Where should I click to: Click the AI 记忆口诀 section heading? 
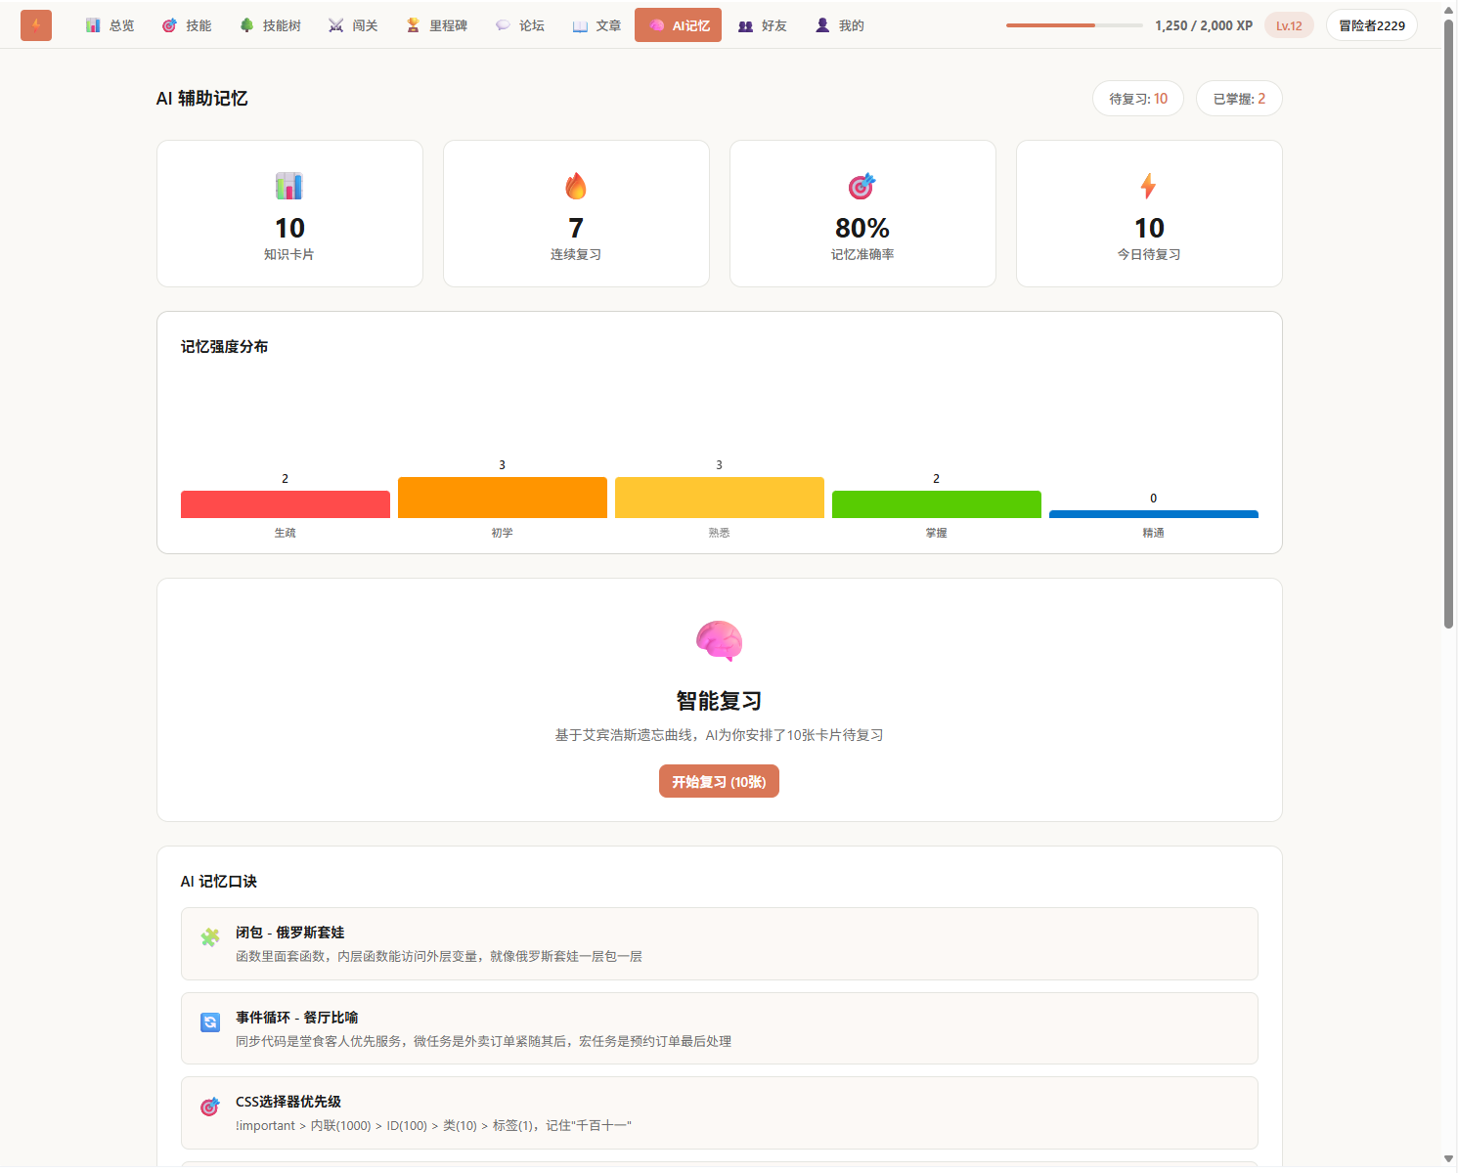coord(219,882)
